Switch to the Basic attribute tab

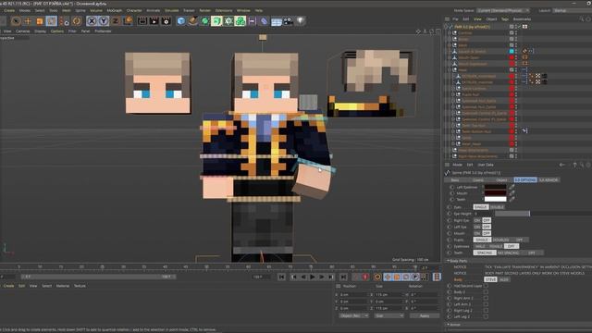[454, 180]
